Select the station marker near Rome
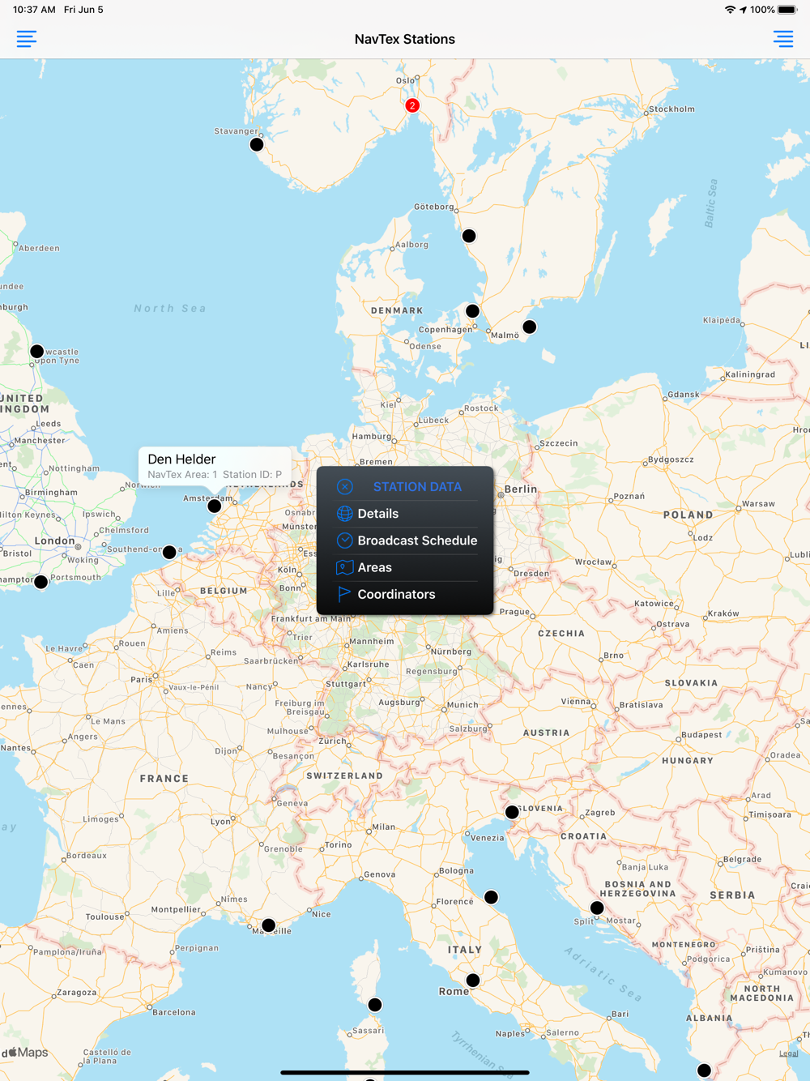 pyautogui.click(x=473, y=981)
